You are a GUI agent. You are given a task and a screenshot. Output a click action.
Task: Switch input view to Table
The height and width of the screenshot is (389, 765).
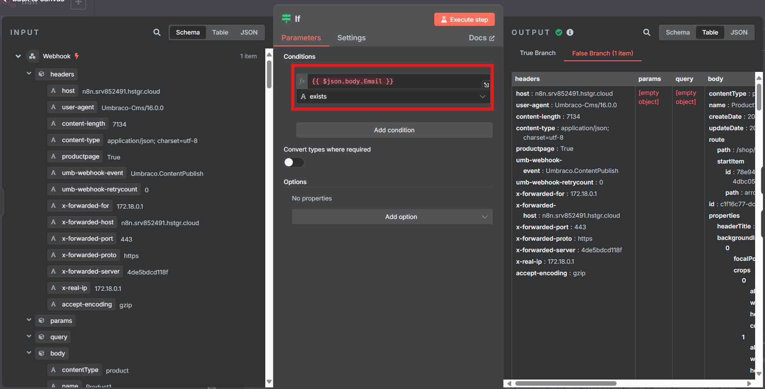tap(220, 32)
